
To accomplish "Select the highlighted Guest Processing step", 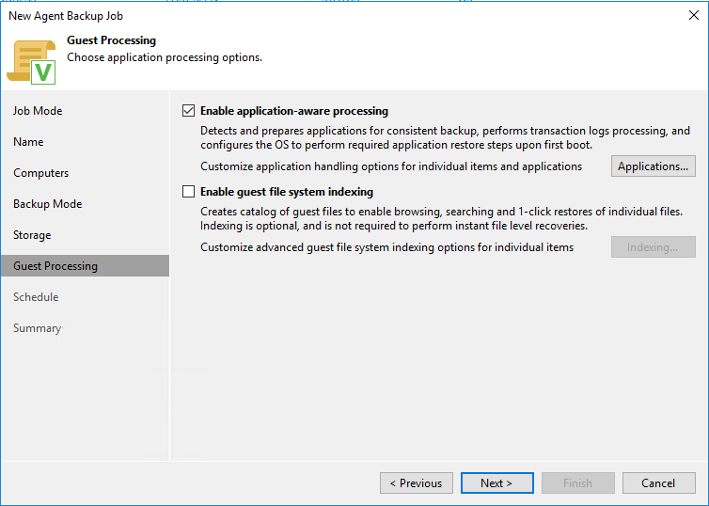I will point(55,266).
